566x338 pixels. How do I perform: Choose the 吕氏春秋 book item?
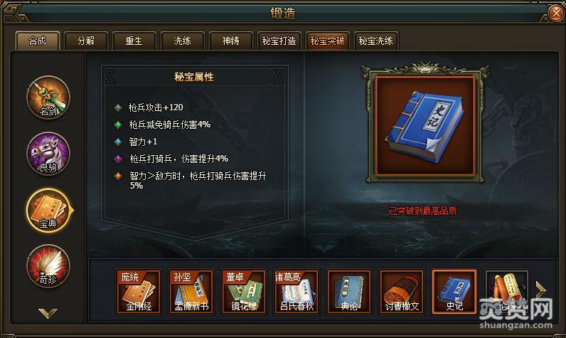pos(297,292)
